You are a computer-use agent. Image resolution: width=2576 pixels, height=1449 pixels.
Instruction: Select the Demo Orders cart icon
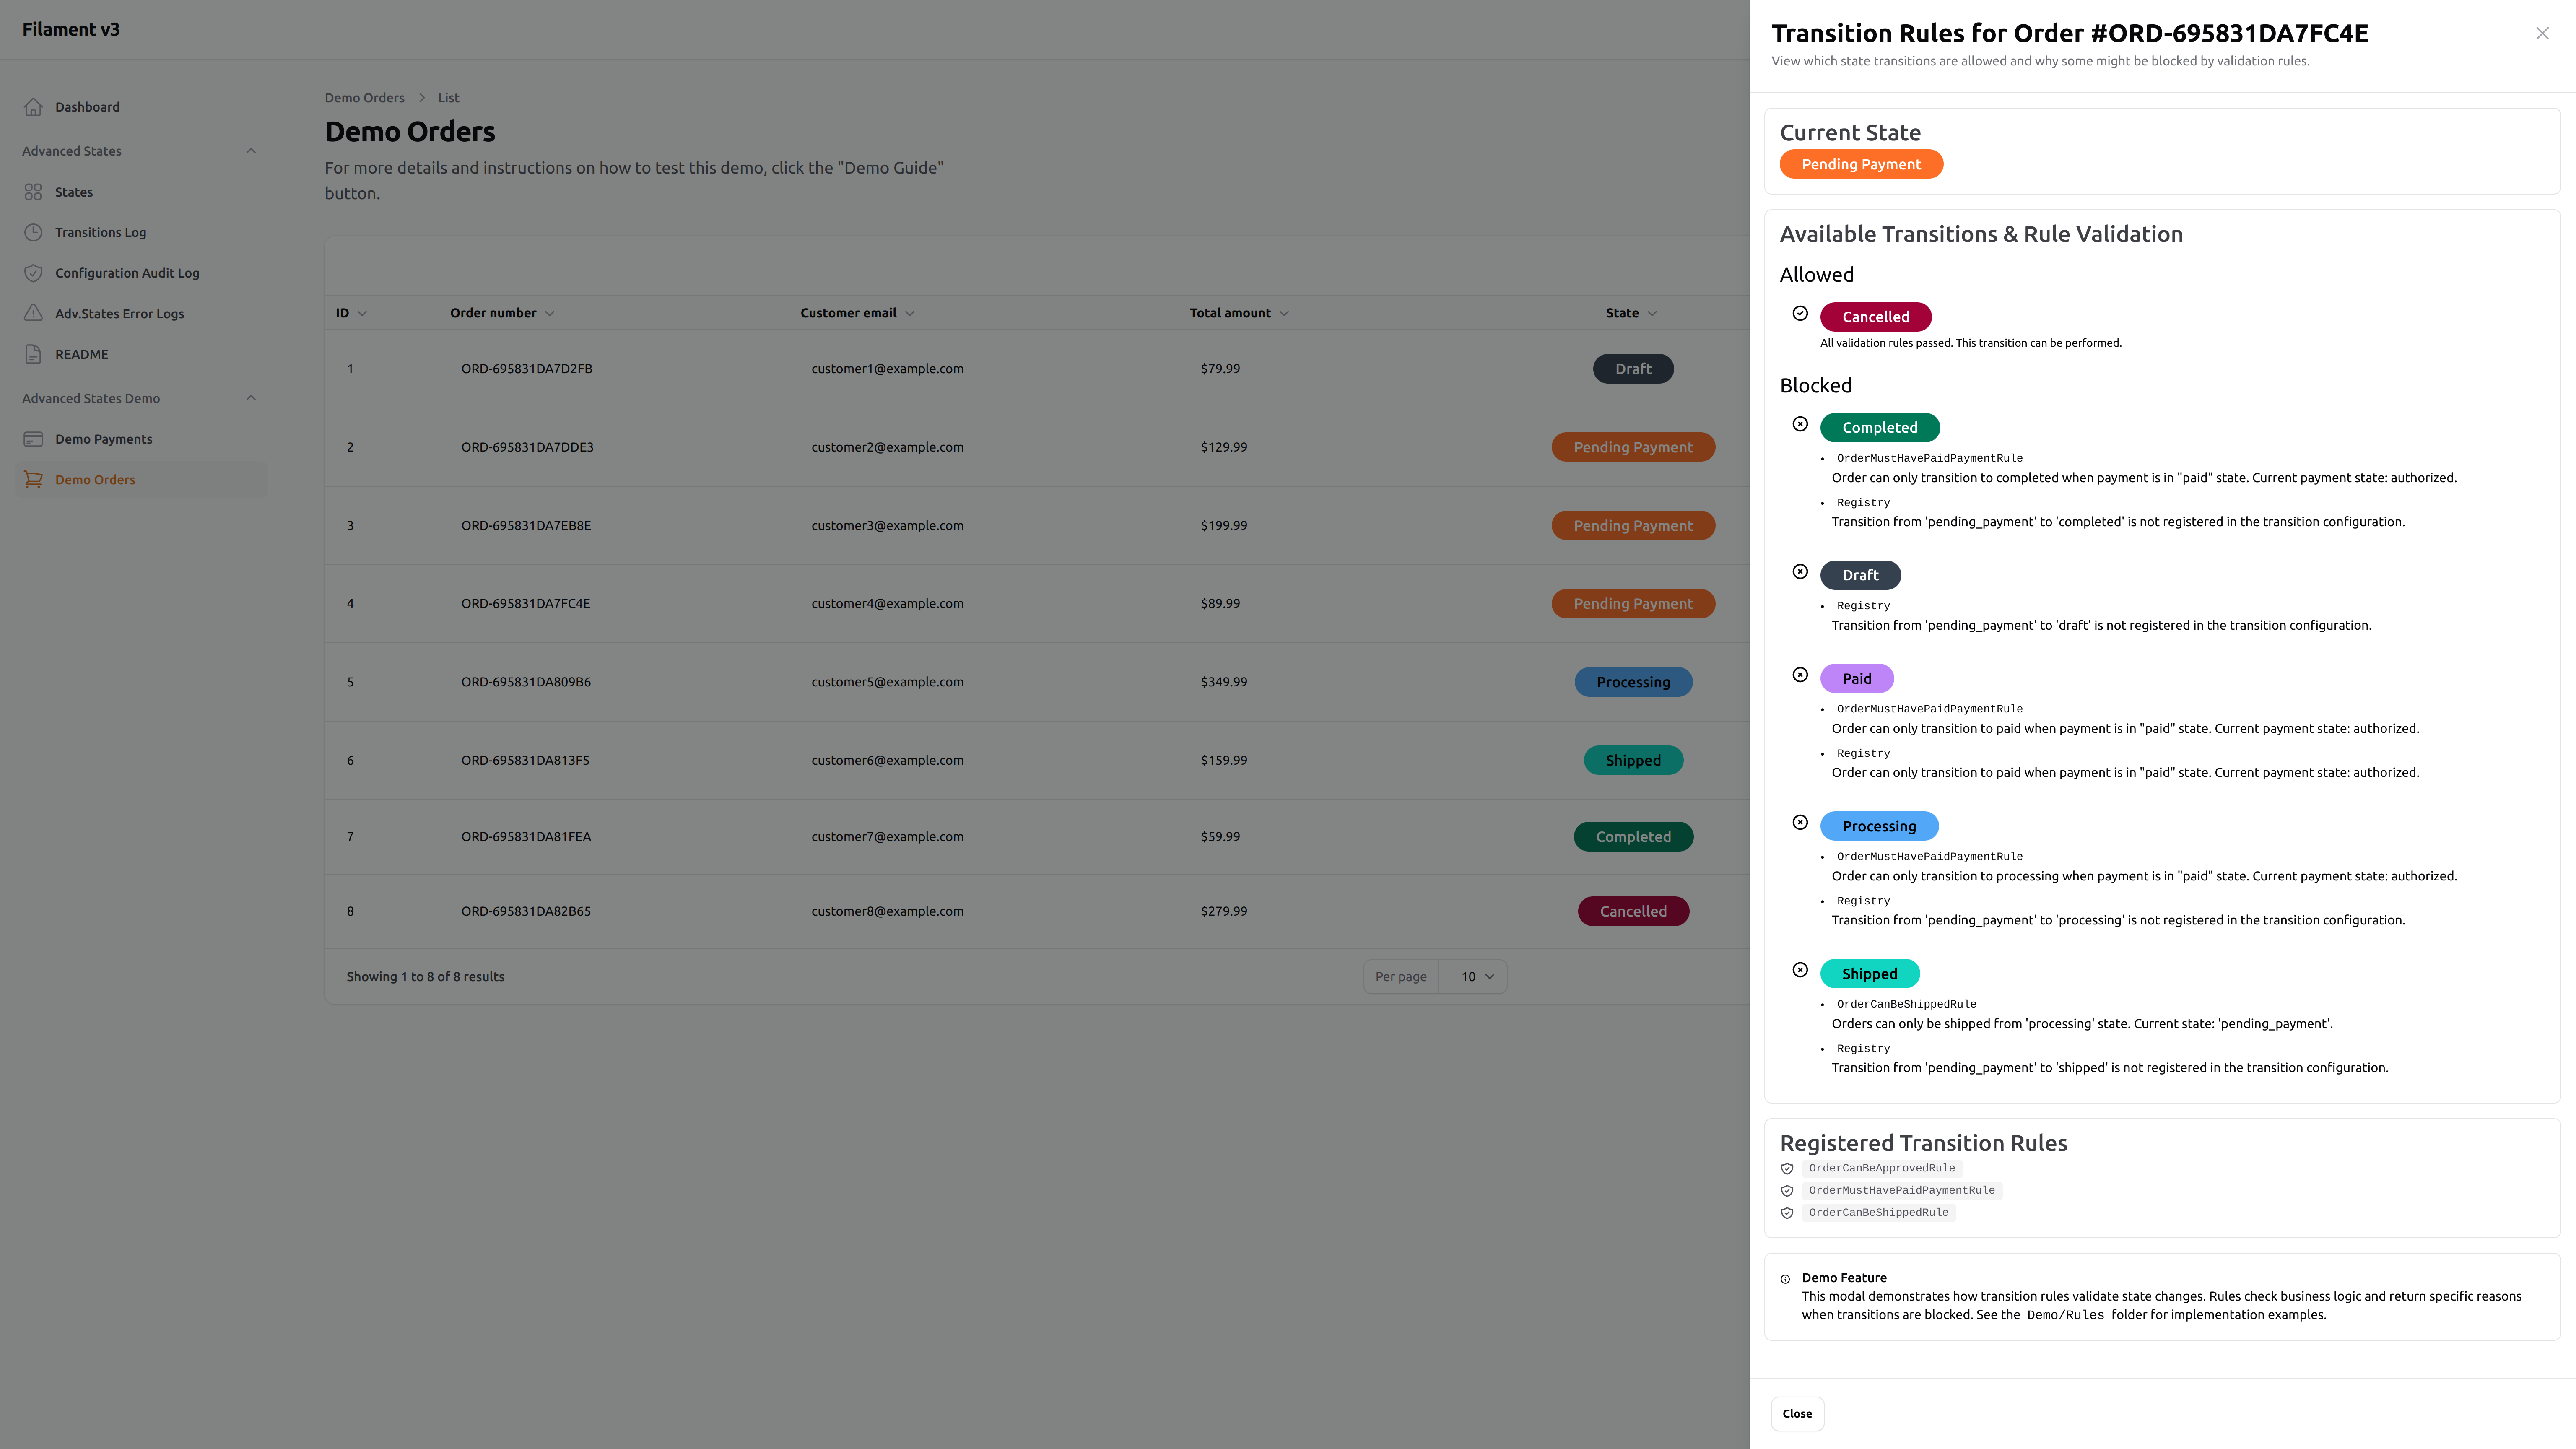34,479
